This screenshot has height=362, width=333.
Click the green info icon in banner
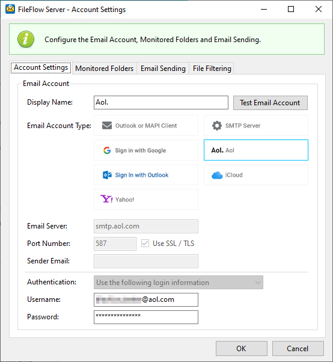pyautogui.click(x=26, y=39)
